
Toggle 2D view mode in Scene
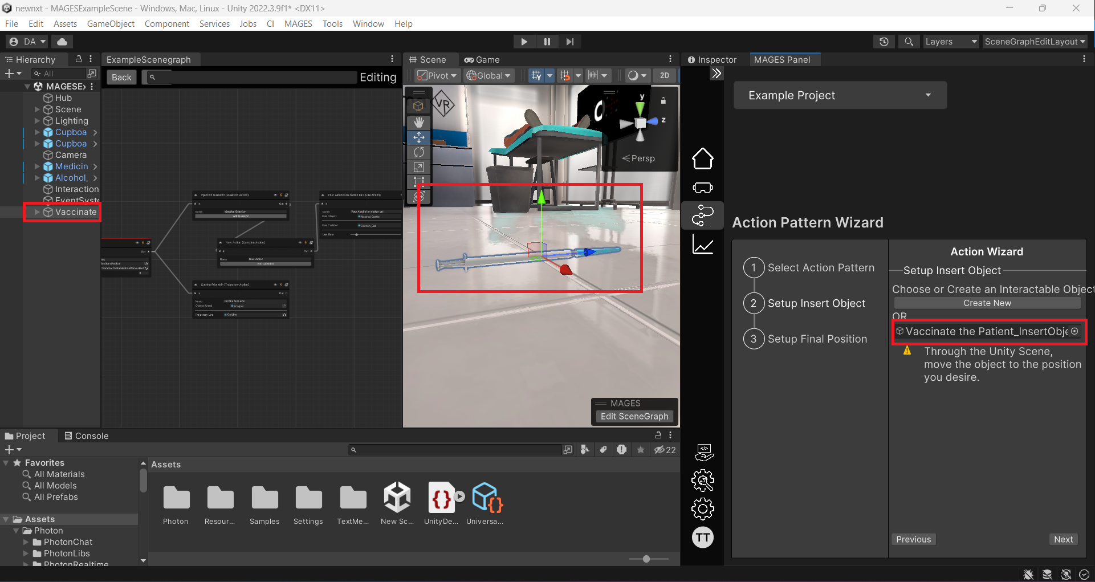tap(664, 75)
